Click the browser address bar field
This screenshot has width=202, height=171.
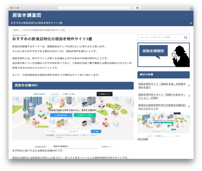pos(96,8)
